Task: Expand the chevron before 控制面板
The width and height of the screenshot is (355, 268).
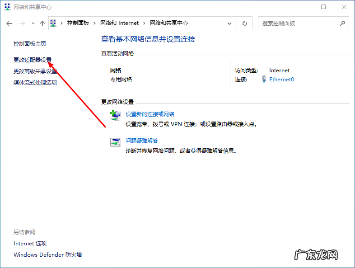Action: [61, 23]
